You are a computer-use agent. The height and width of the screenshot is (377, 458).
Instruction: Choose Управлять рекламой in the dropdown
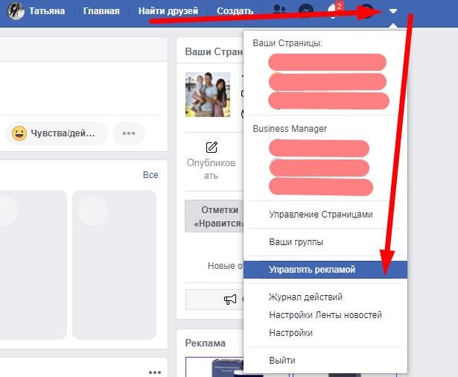coord(325,270)
